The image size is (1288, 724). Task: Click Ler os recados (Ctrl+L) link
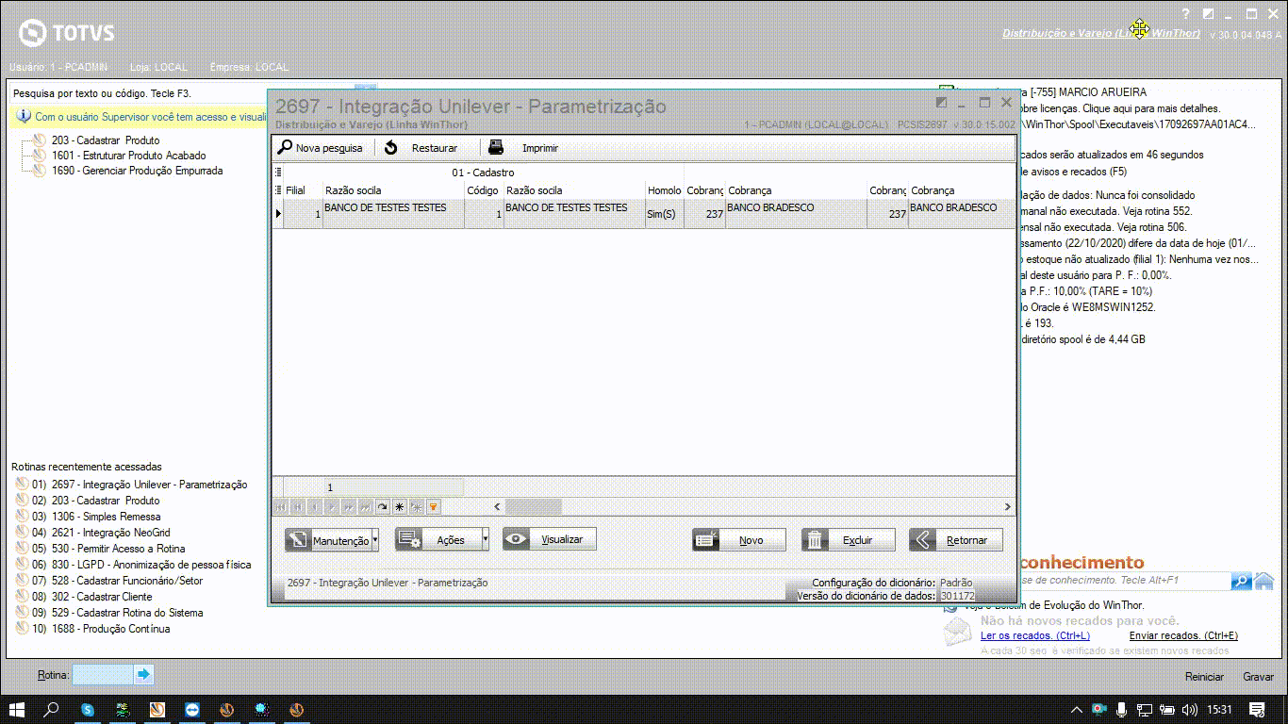[1035, 636]
